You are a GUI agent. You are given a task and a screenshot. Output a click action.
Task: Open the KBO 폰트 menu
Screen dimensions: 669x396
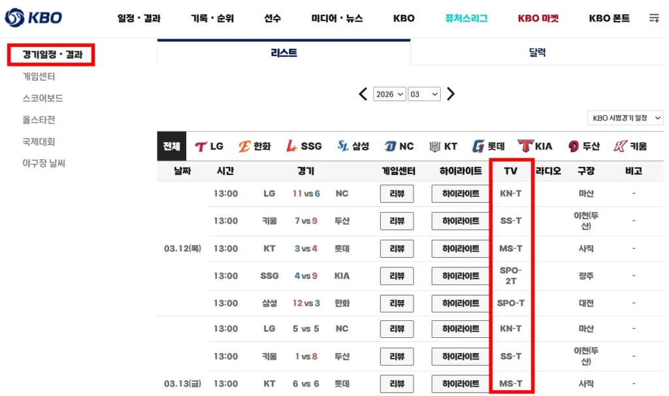coord(609,18)
